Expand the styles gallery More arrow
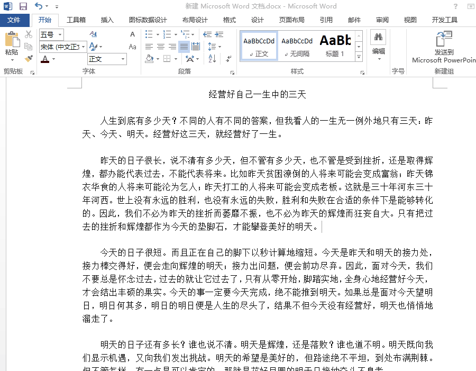476x371 pixels. 359,57
